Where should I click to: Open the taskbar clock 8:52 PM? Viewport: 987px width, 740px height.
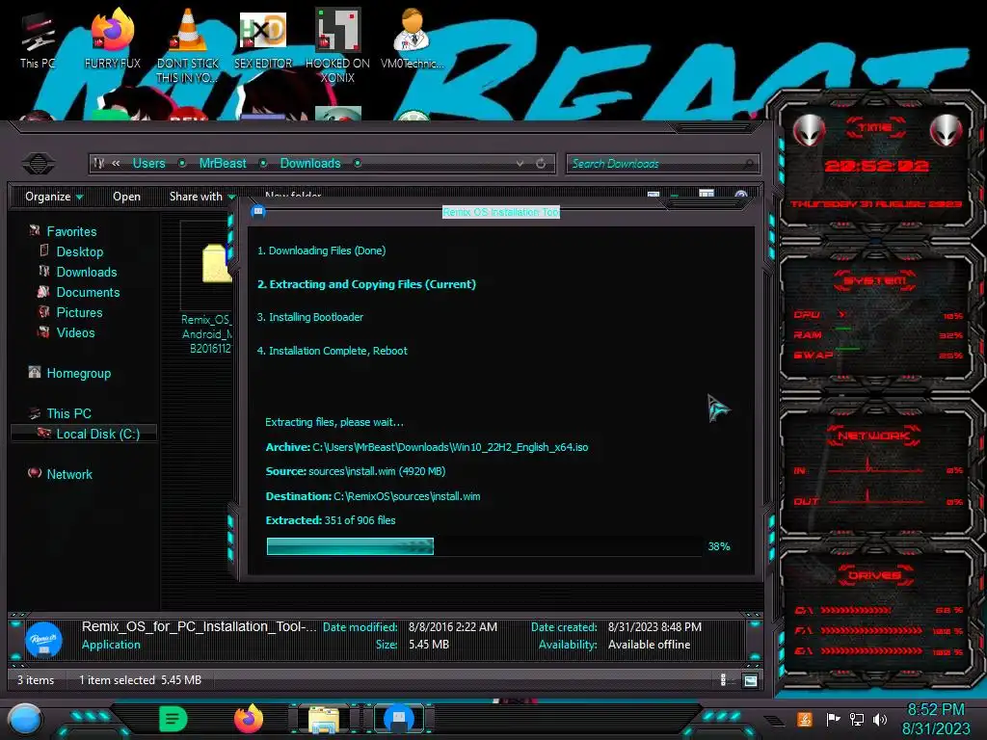[x=936, y=709]
